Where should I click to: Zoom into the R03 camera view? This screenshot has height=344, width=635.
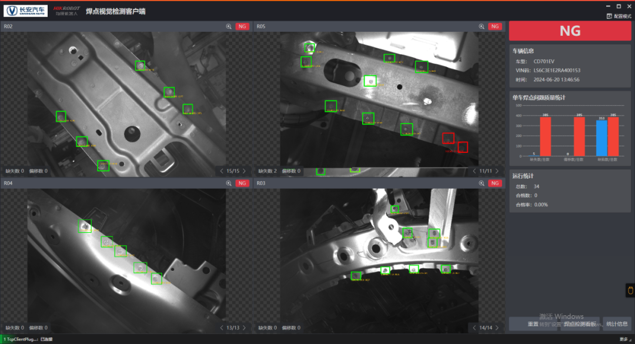click(482, 183)
